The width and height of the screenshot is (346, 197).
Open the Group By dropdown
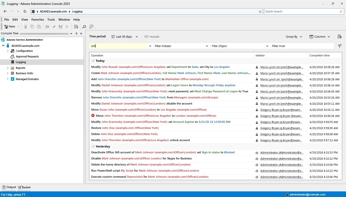[294, 37]
